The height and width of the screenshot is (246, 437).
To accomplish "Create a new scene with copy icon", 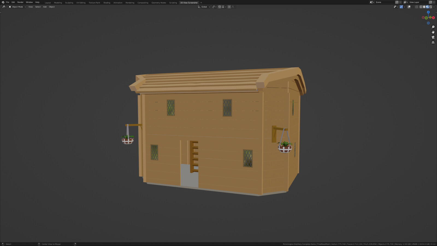I will pyautogui.click(x=397, y=2).
